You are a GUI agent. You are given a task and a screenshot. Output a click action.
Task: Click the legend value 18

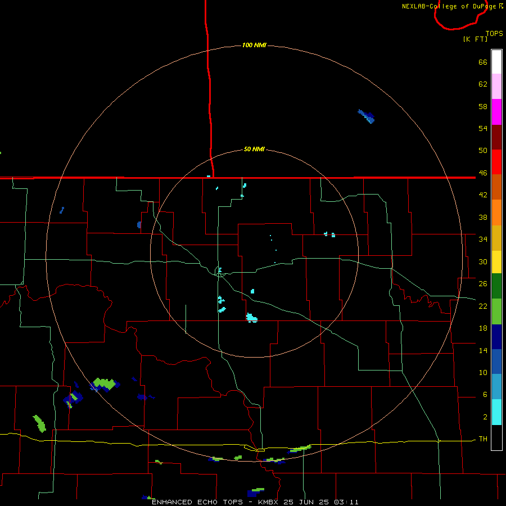[x=483, y=328]
